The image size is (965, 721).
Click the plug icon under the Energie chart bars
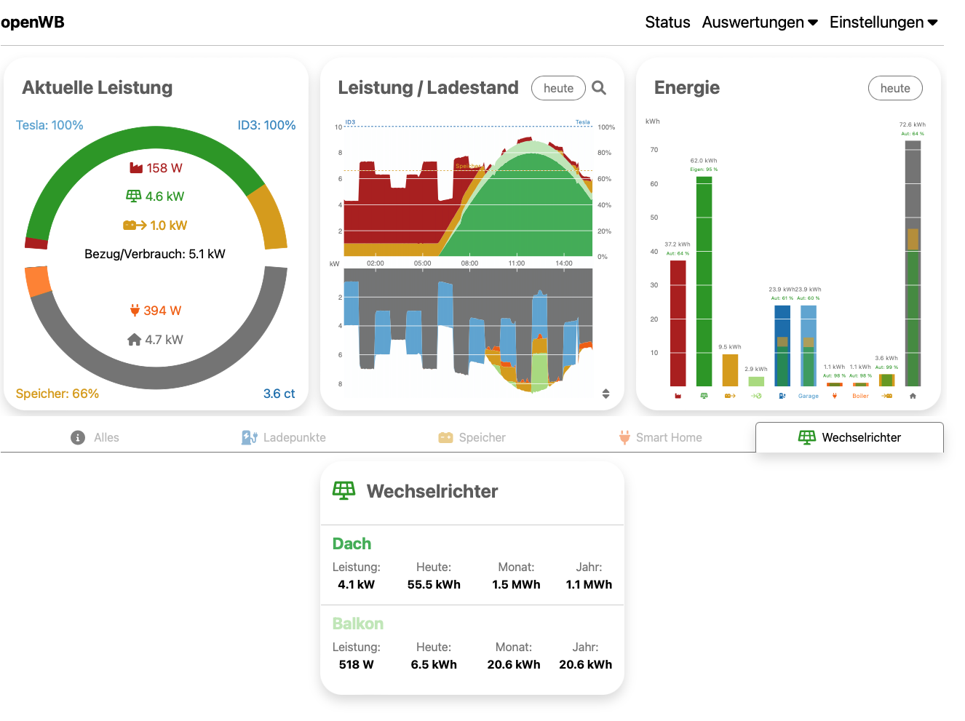(835, 396)
